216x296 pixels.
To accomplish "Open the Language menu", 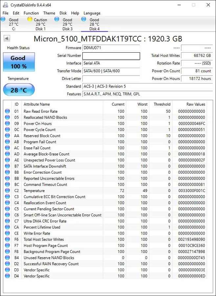I will point(92,13).
